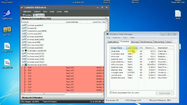Open the Task Manager View menu
The image size is (187, 105).
[x=125, y=38]
